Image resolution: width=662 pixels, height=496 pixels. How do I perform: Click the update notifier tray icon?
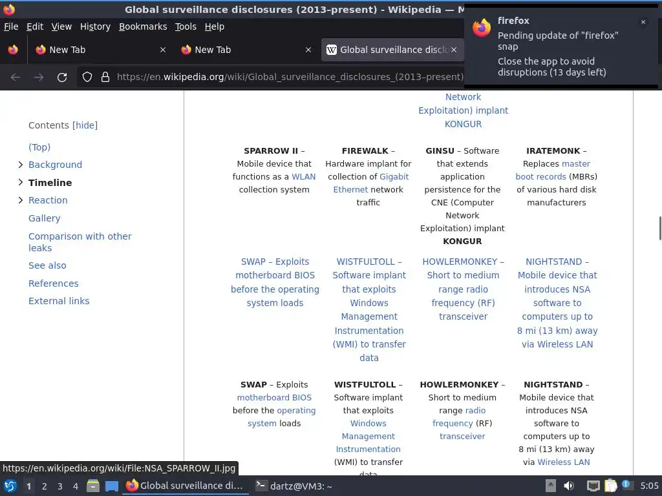[627, 485]
